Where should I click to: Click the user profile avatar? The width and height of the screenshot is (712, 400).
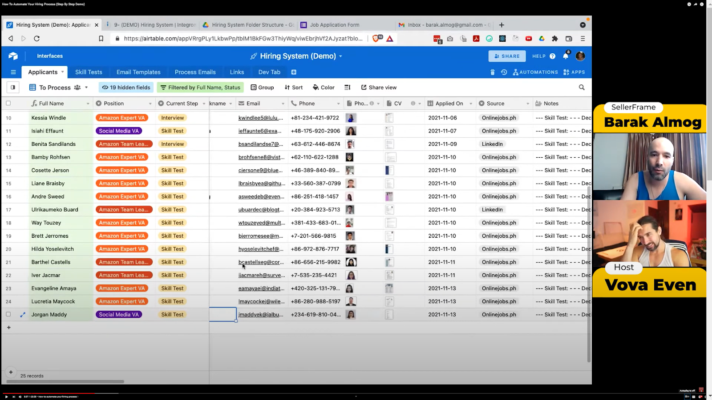(580, 56)
